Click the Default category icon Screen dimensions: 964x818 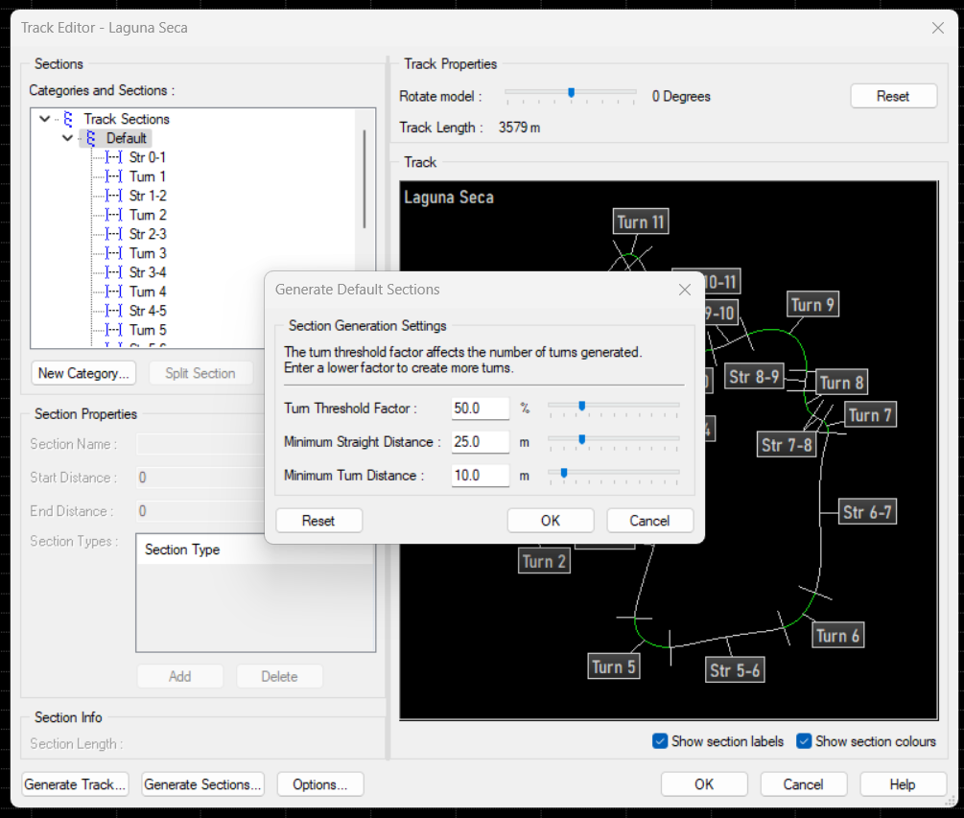tap(91, 138)
